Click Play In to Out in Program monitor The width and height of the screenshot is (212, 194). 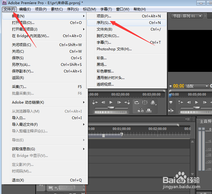171,110
